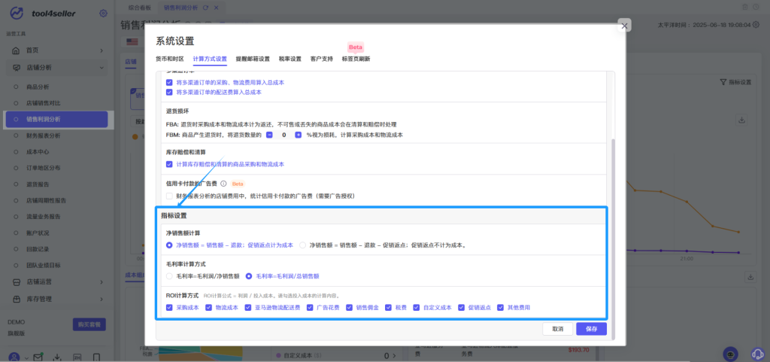Click refresh icon on 销售利润分析 tab

tap(205, 8)
